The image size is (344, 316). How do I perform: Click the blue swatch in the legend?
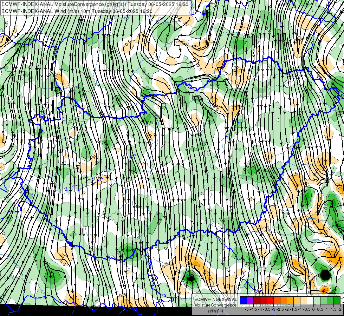(x=244, y=301)
